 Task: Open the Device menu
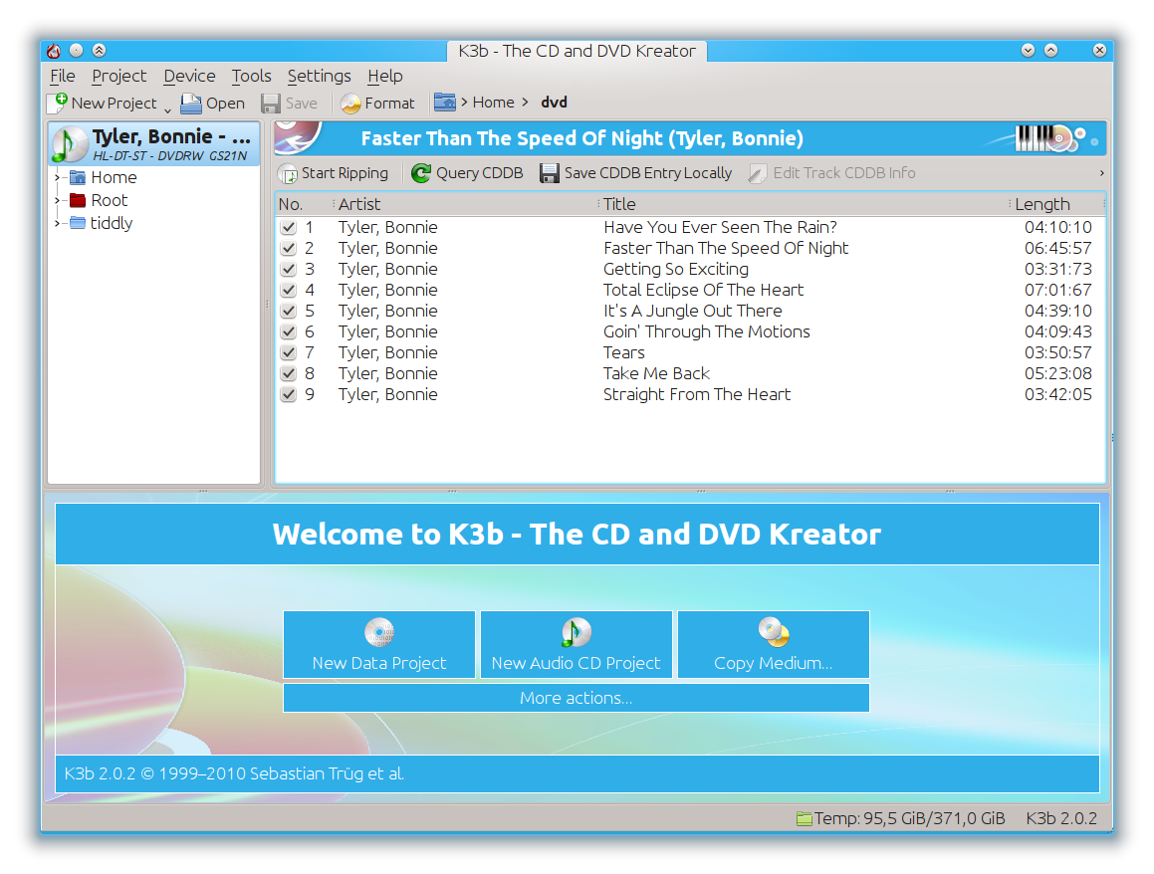[x=189, y=76]
